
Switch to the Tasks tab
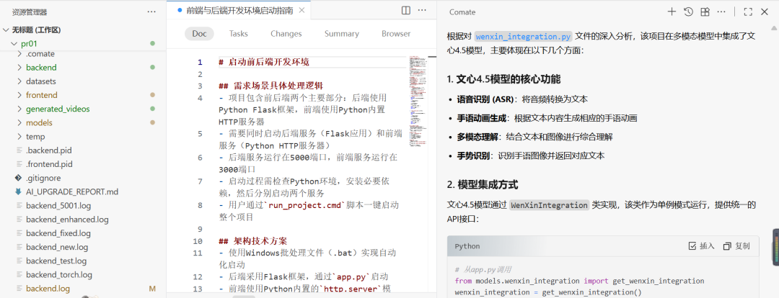[239, 34]
